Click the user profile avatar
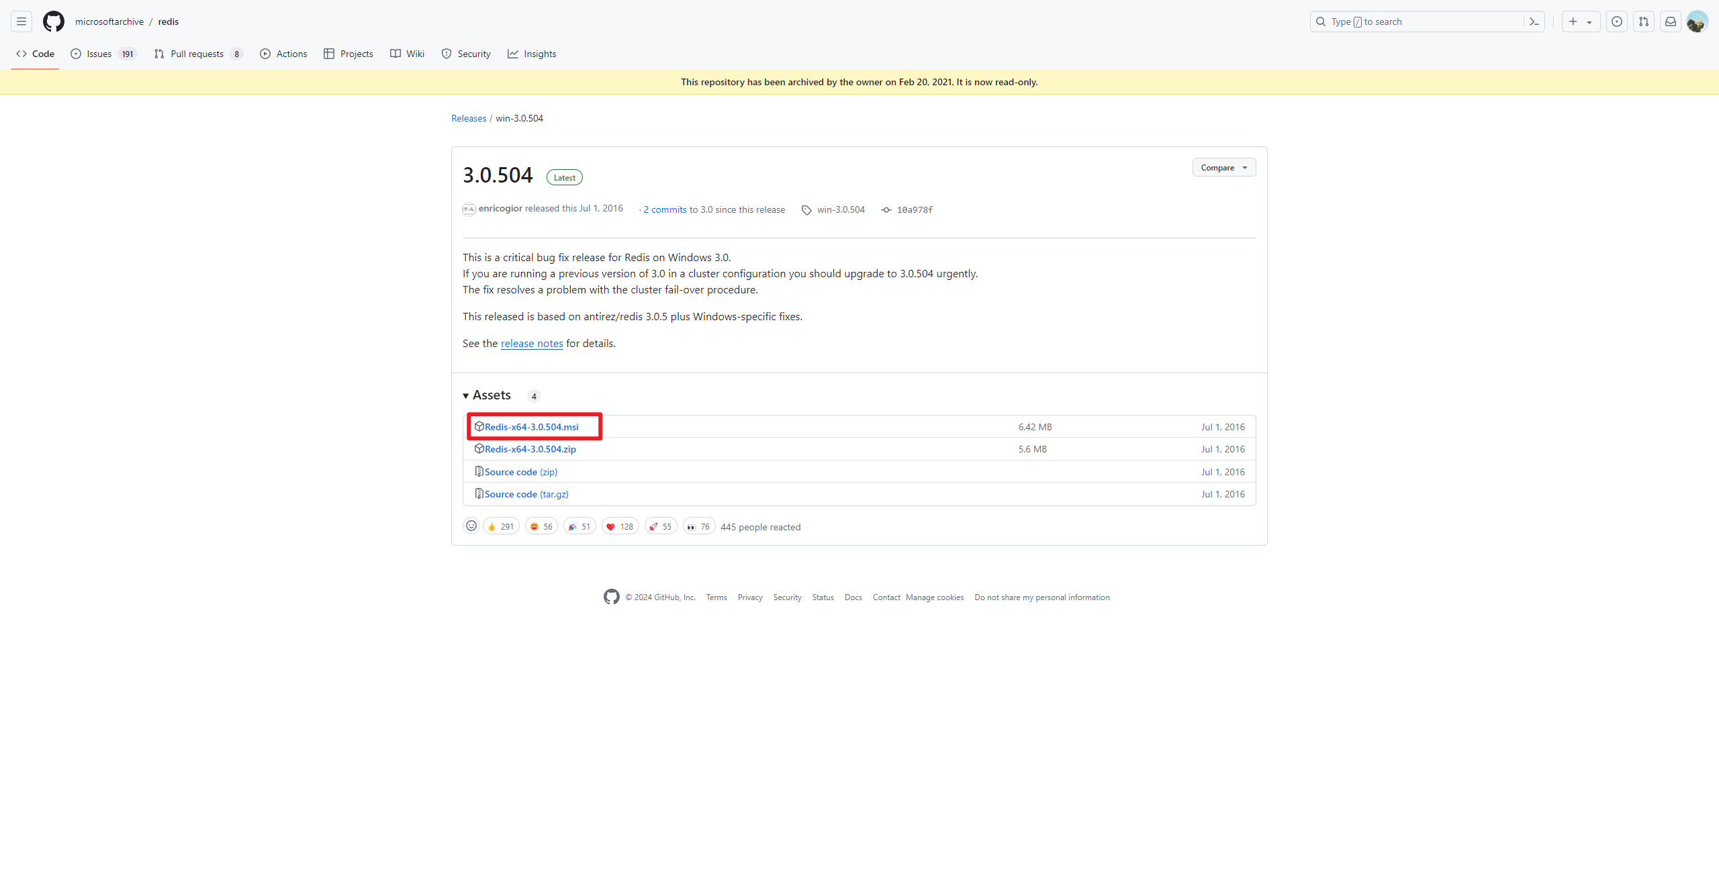 1697,21
